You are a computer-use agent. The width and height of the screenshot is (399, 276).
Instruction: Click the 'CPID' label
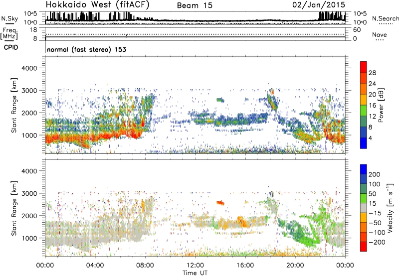tap(11, 47)
